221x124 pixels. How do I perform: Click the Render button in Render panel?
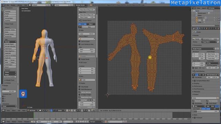[x=196, y=39]
